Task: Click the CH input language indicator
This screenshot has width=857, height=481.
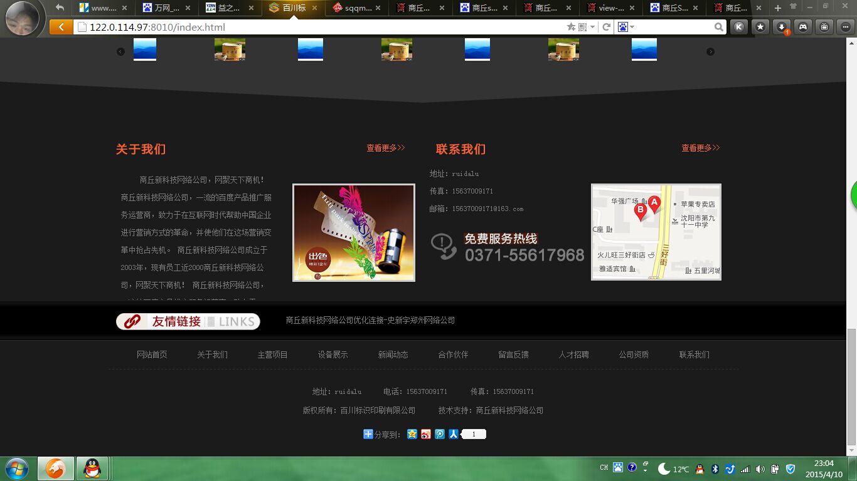Action: point(604,468)
